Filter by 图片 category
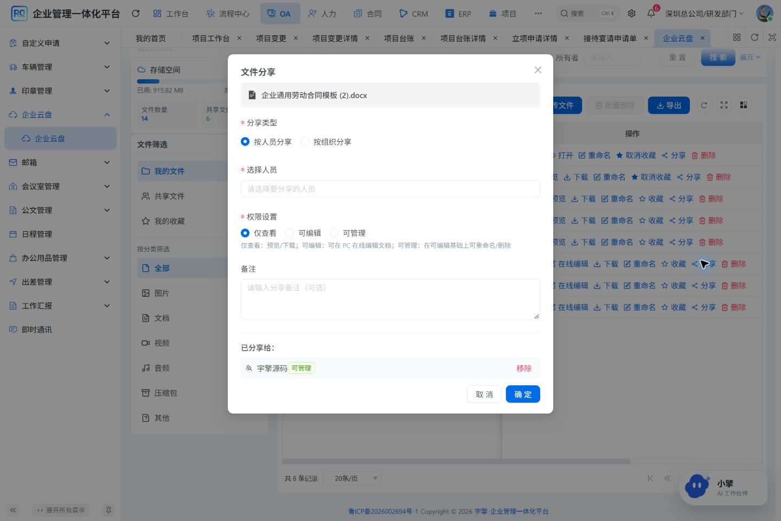This screenshot has height=521, width=781. click(182, 293)
